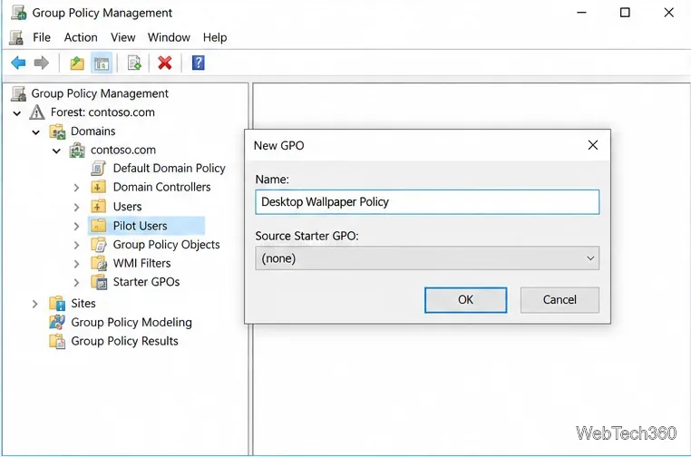Click the Back arrow toolbar icon
691x457 pixels.
click(18, 63)
